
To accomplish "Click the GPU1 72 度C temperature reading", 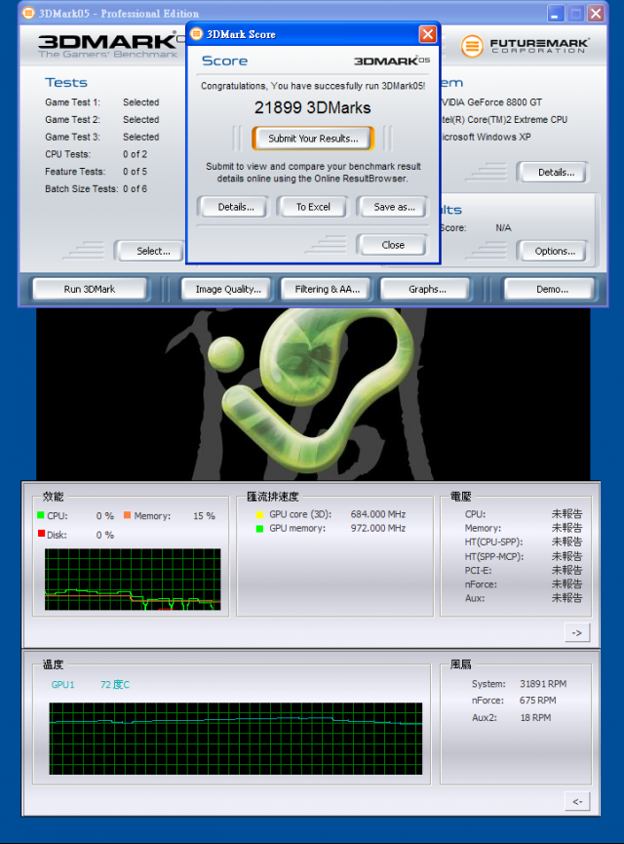I will tap(115, 685).
